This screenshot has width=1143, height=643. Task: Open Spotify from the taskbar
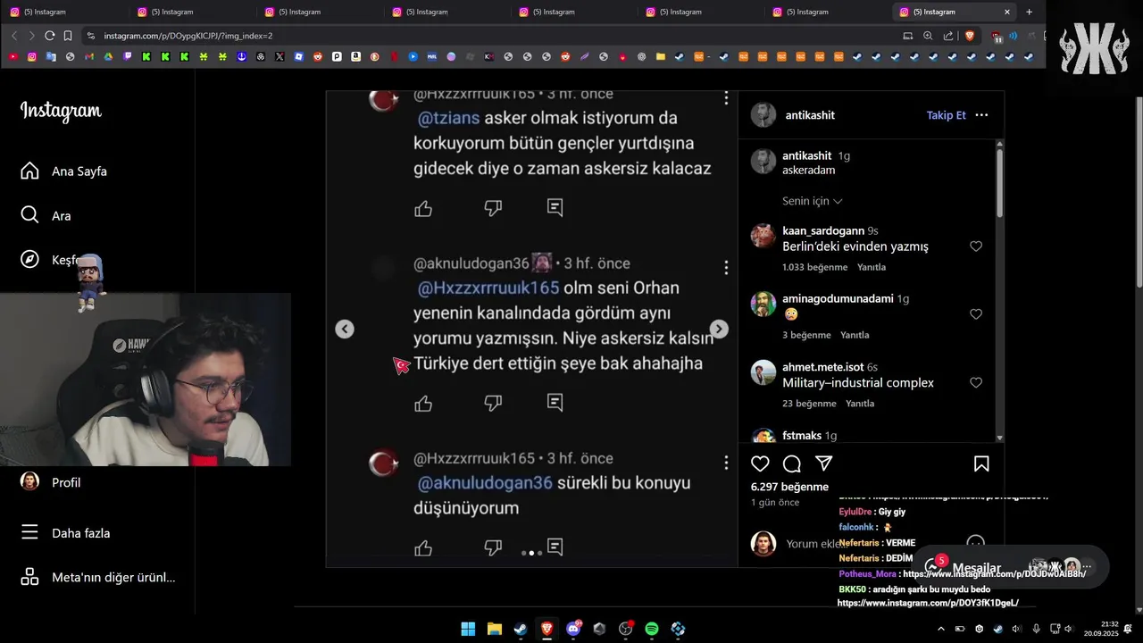point(652,629)
